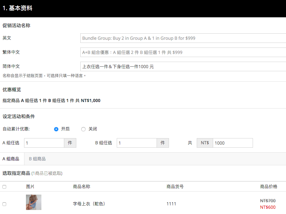
Task: Check the box for 字母上衣（駝色）row
Action: click(4, 204)
